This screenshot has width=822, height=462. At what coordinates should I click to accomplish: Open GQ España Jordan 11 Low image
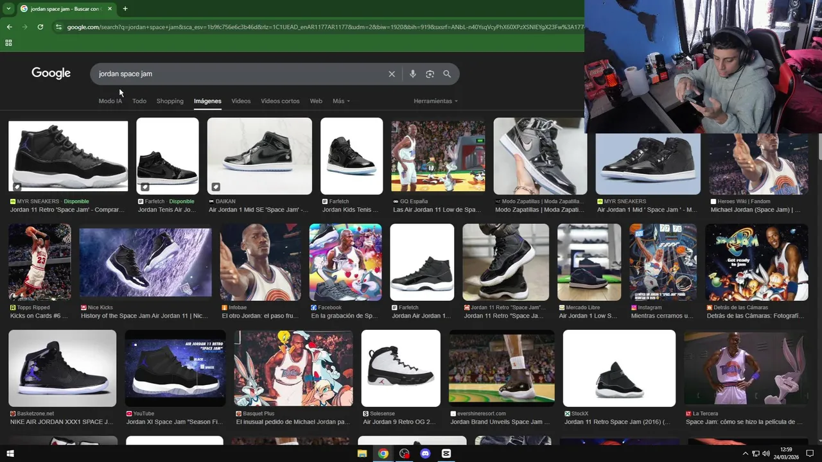point(438,156)
